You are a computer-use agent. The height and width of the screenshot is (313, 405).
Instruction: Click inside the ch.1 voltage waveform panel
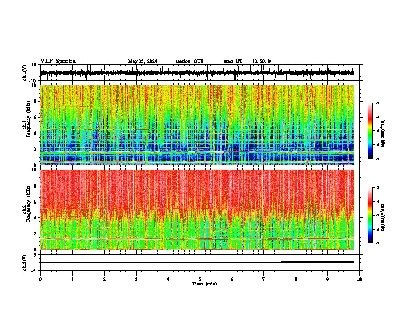(199, 73)
